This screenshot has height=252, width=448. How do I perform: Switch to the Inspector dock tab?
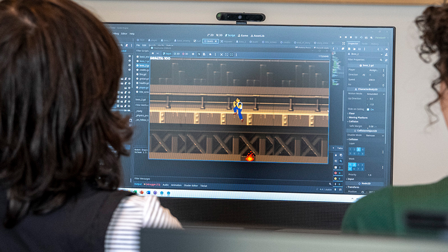(x=353, y=43)
